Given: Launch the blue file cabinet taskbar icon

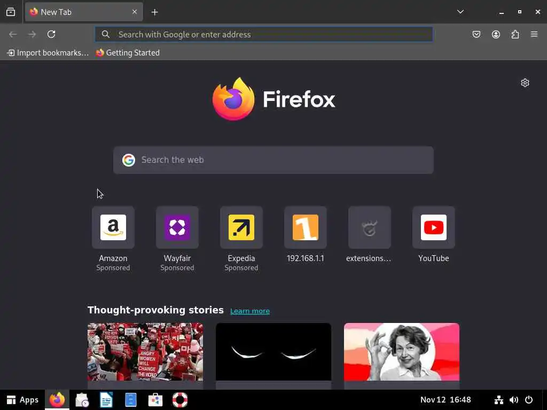Looking at the screenshot, I should click(131, 400).
